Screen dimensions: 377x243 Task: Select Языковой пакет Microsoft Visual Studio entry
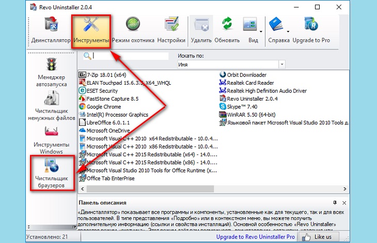284,122
